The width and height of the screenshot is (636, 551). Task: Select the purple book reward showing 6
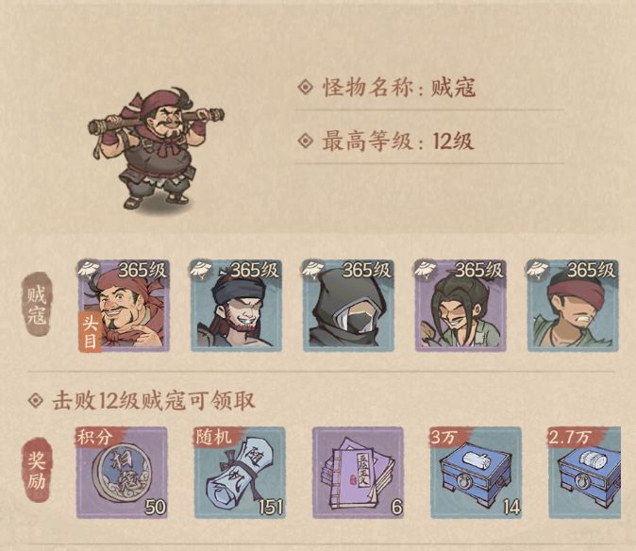[358, 473]
